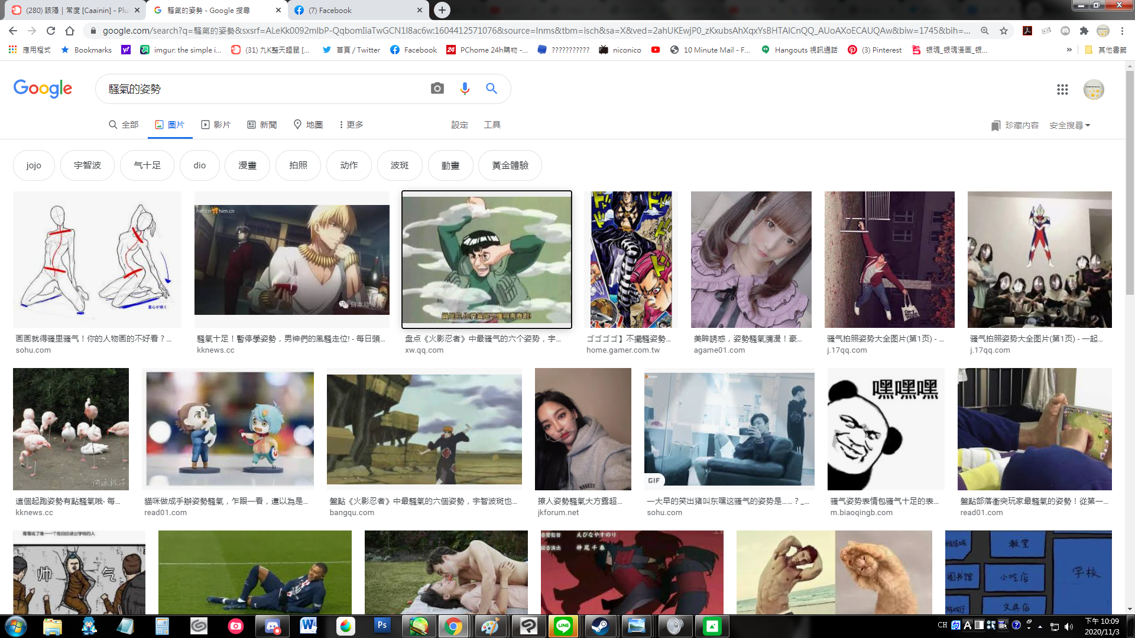Viewport: 1135px width, 638px height.
Task: Open the niconico bookmark
Action: 620,50
